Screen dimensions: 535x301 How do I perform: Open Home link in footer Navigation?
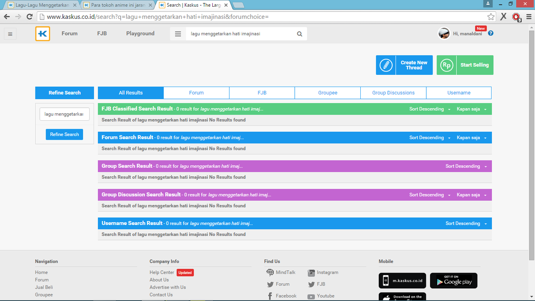41,273
